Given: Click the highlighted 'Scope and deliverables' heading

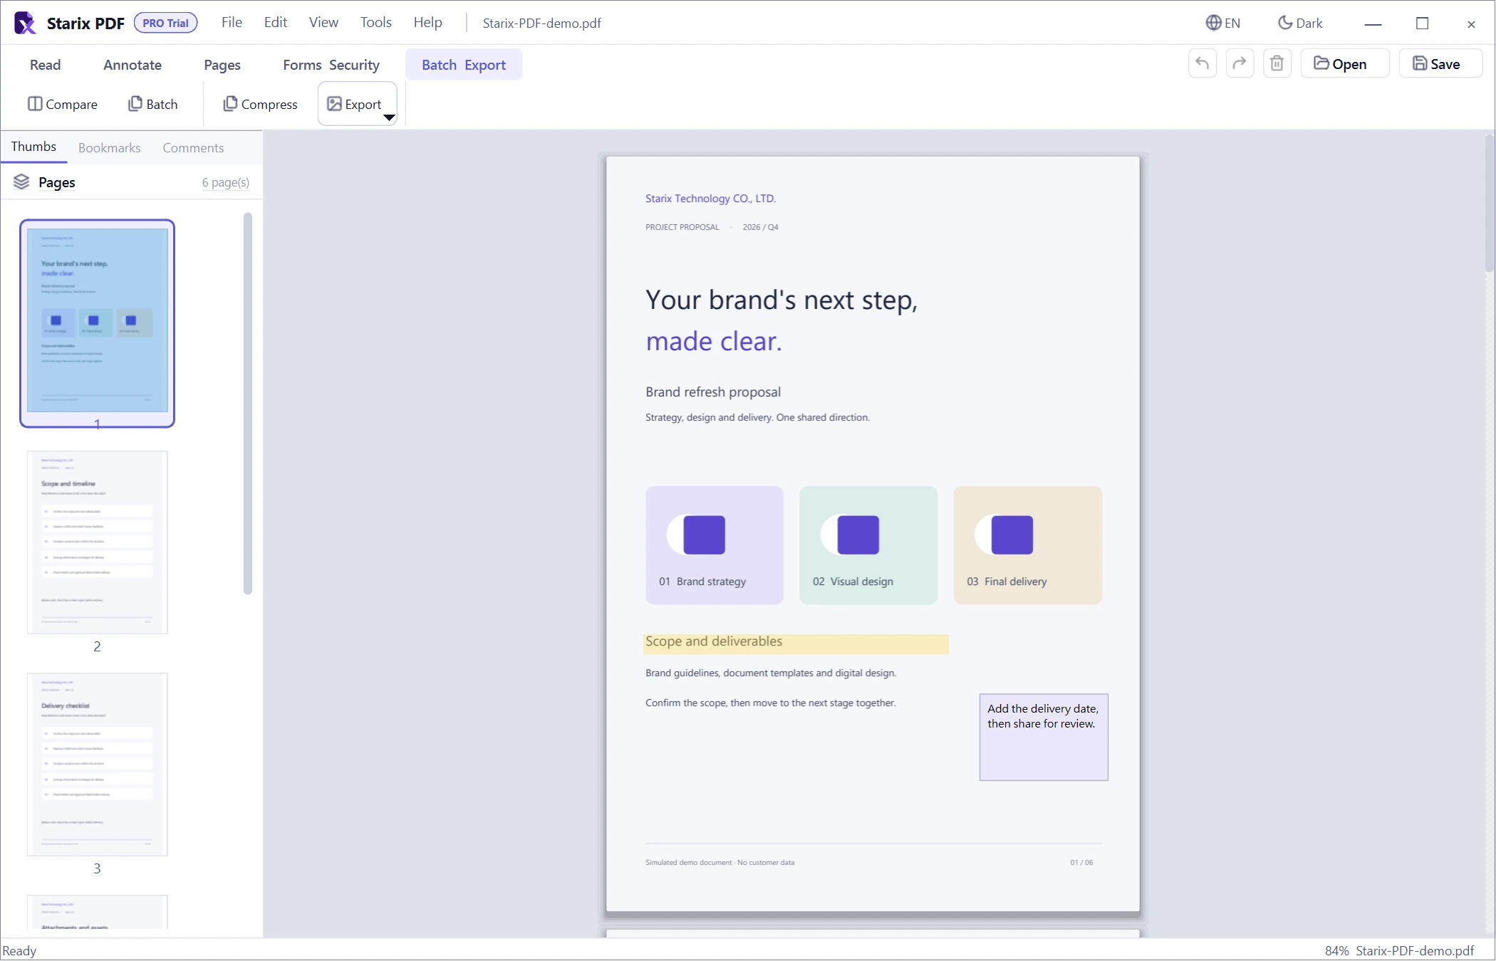Looking at the screenshot, I should tap(796, 643).
